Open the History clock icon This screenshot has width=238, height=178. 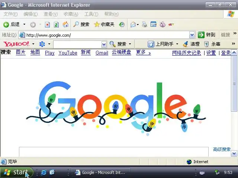(122, 24)
